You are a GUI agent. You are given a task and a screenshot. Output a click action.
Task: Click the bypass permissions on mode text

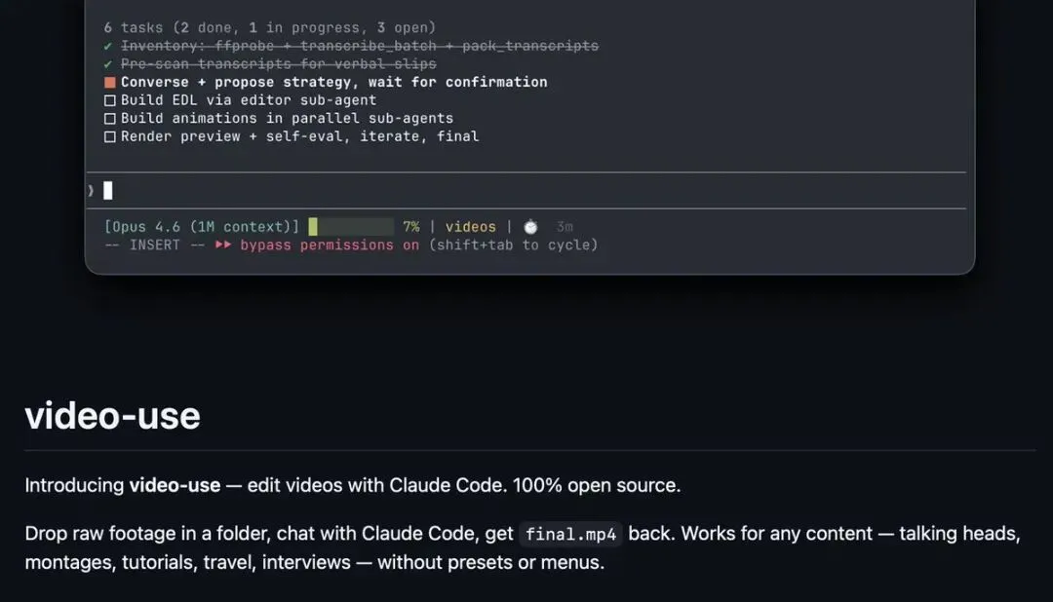pyautogui.click(x=330, y=245)
